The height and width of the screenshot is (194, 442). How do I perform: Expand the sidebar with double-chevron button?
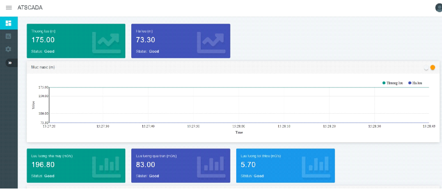[10, 63]
